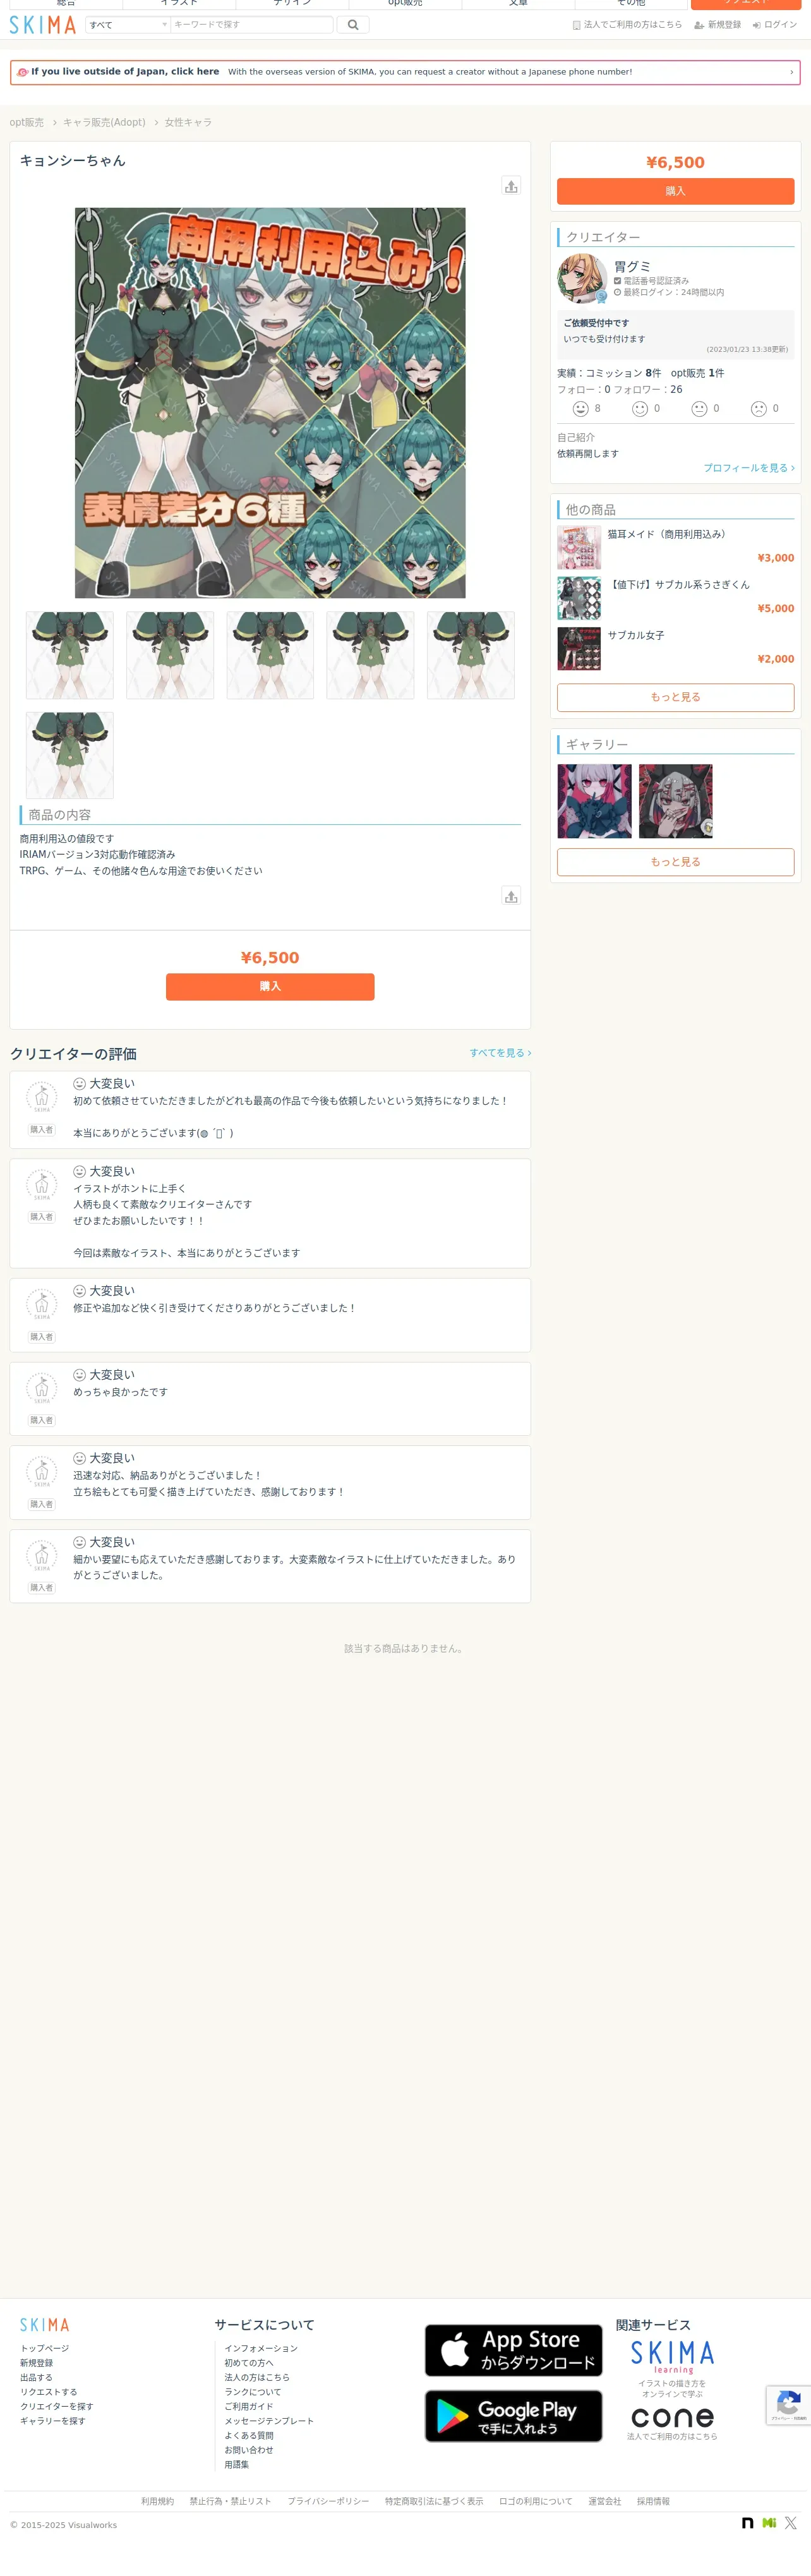Screen dimensions: 811x2576
Task: Select the 女性キャラ breadcrumb
Action: click(x=188, y=123)
